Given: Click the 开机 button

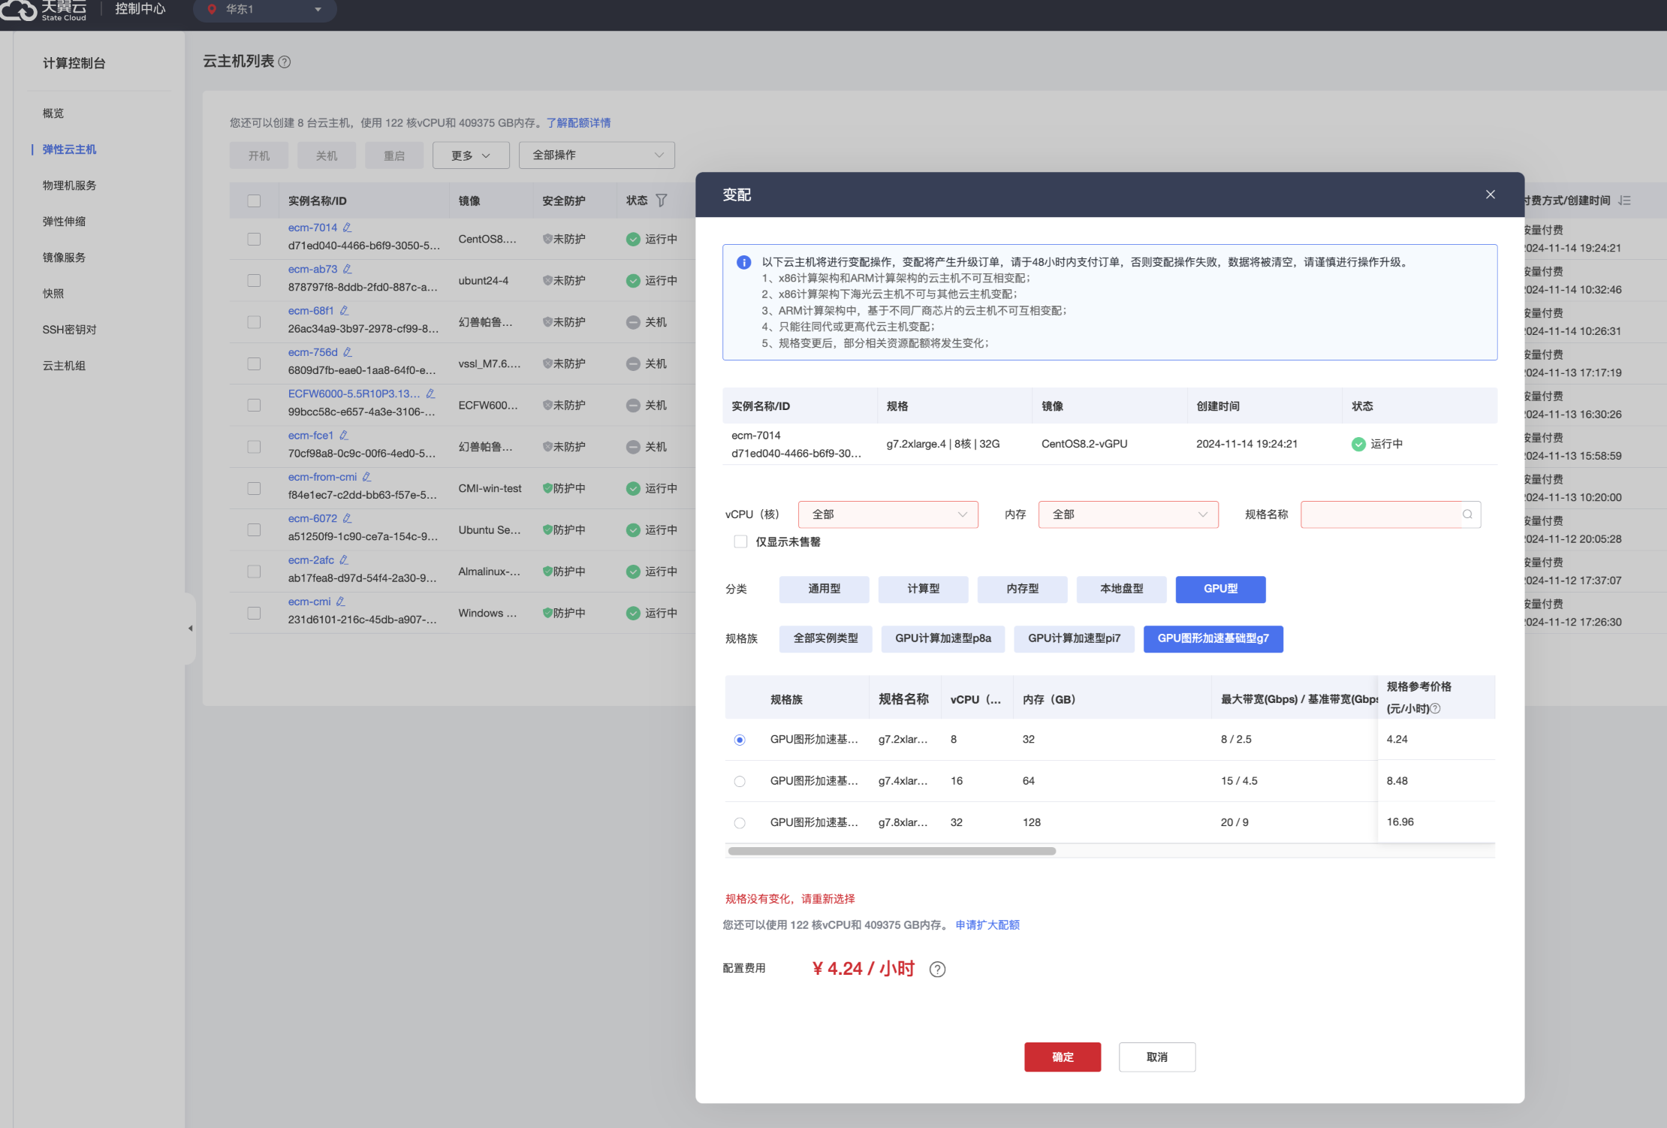Looking at the screenshot, I should click(259, 155).
